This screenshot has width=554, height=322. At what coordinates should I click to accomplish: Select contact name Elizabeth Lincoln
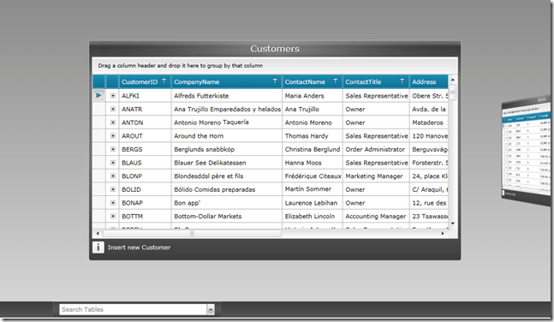[313, 217]
